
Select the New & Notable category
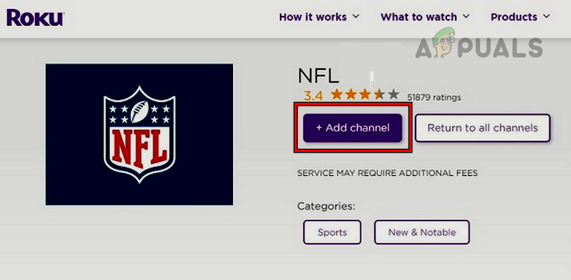pos(422,232)
